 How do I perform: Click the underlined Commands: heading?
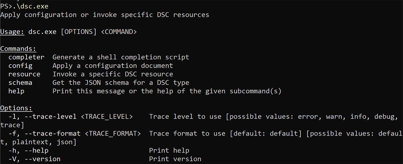[x=18, y=49]
